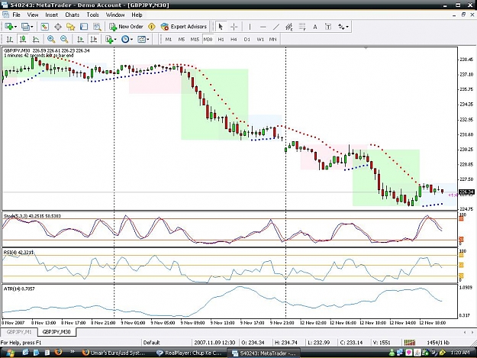
Task: Click the connection status 1454/1 kb indicator
Action: pyautogui.click(x=438, y=343)
